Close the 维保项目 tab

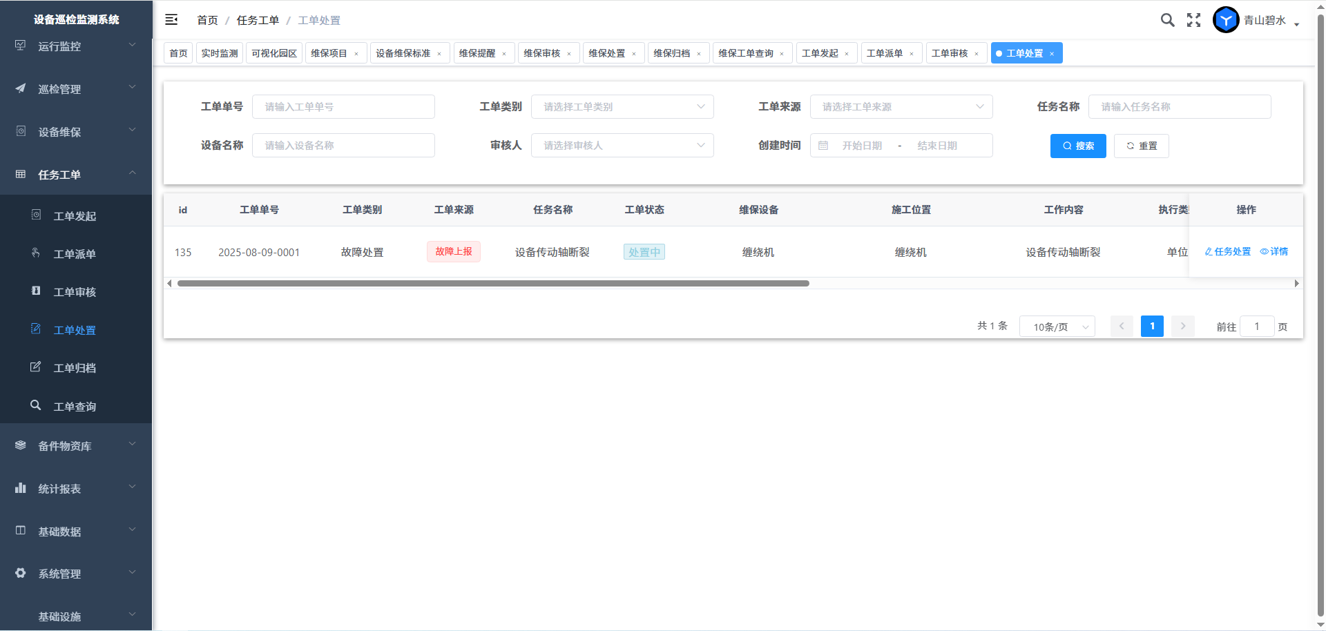[356, 54]
